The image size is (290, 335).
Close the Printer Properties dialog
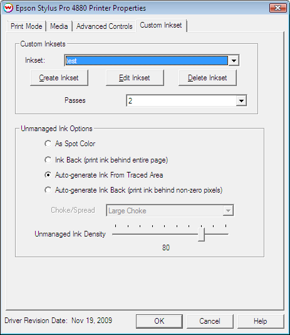[x=278, y=8]
